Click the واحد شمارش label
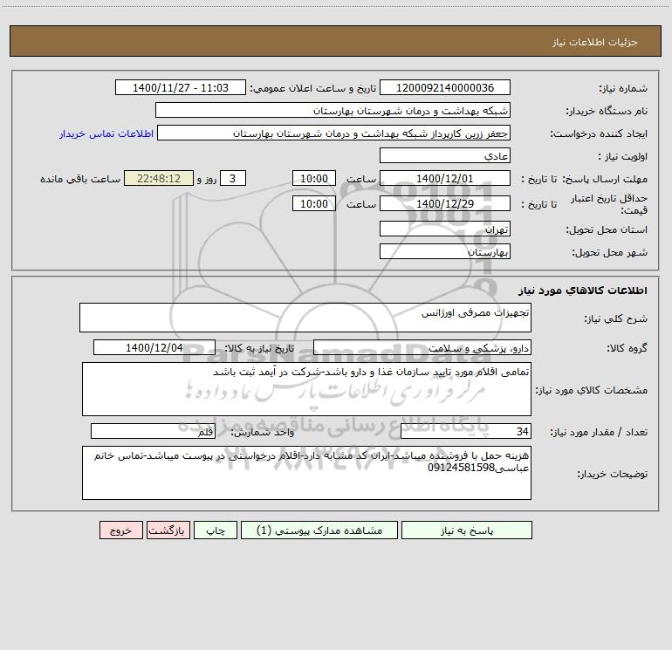 (263, 433)
